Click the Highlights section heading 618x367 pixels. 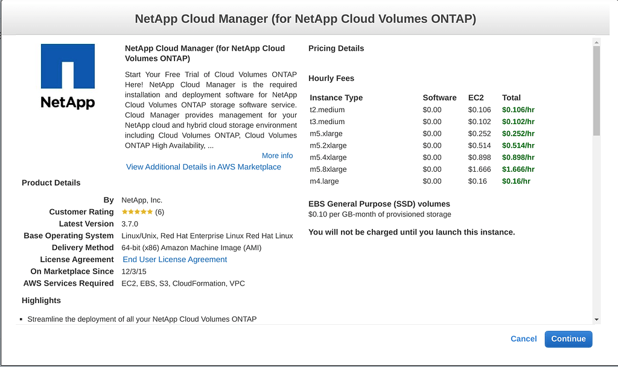(41, 300)
